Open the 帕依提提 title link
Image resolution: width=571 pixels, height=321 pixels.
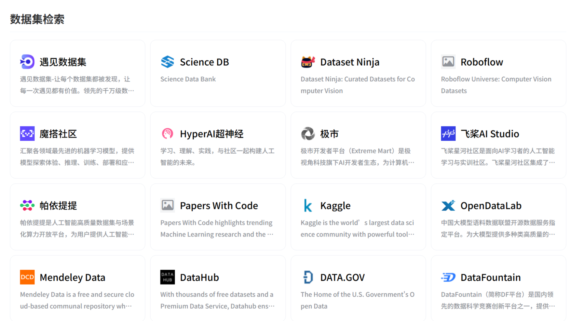point(58,206)
